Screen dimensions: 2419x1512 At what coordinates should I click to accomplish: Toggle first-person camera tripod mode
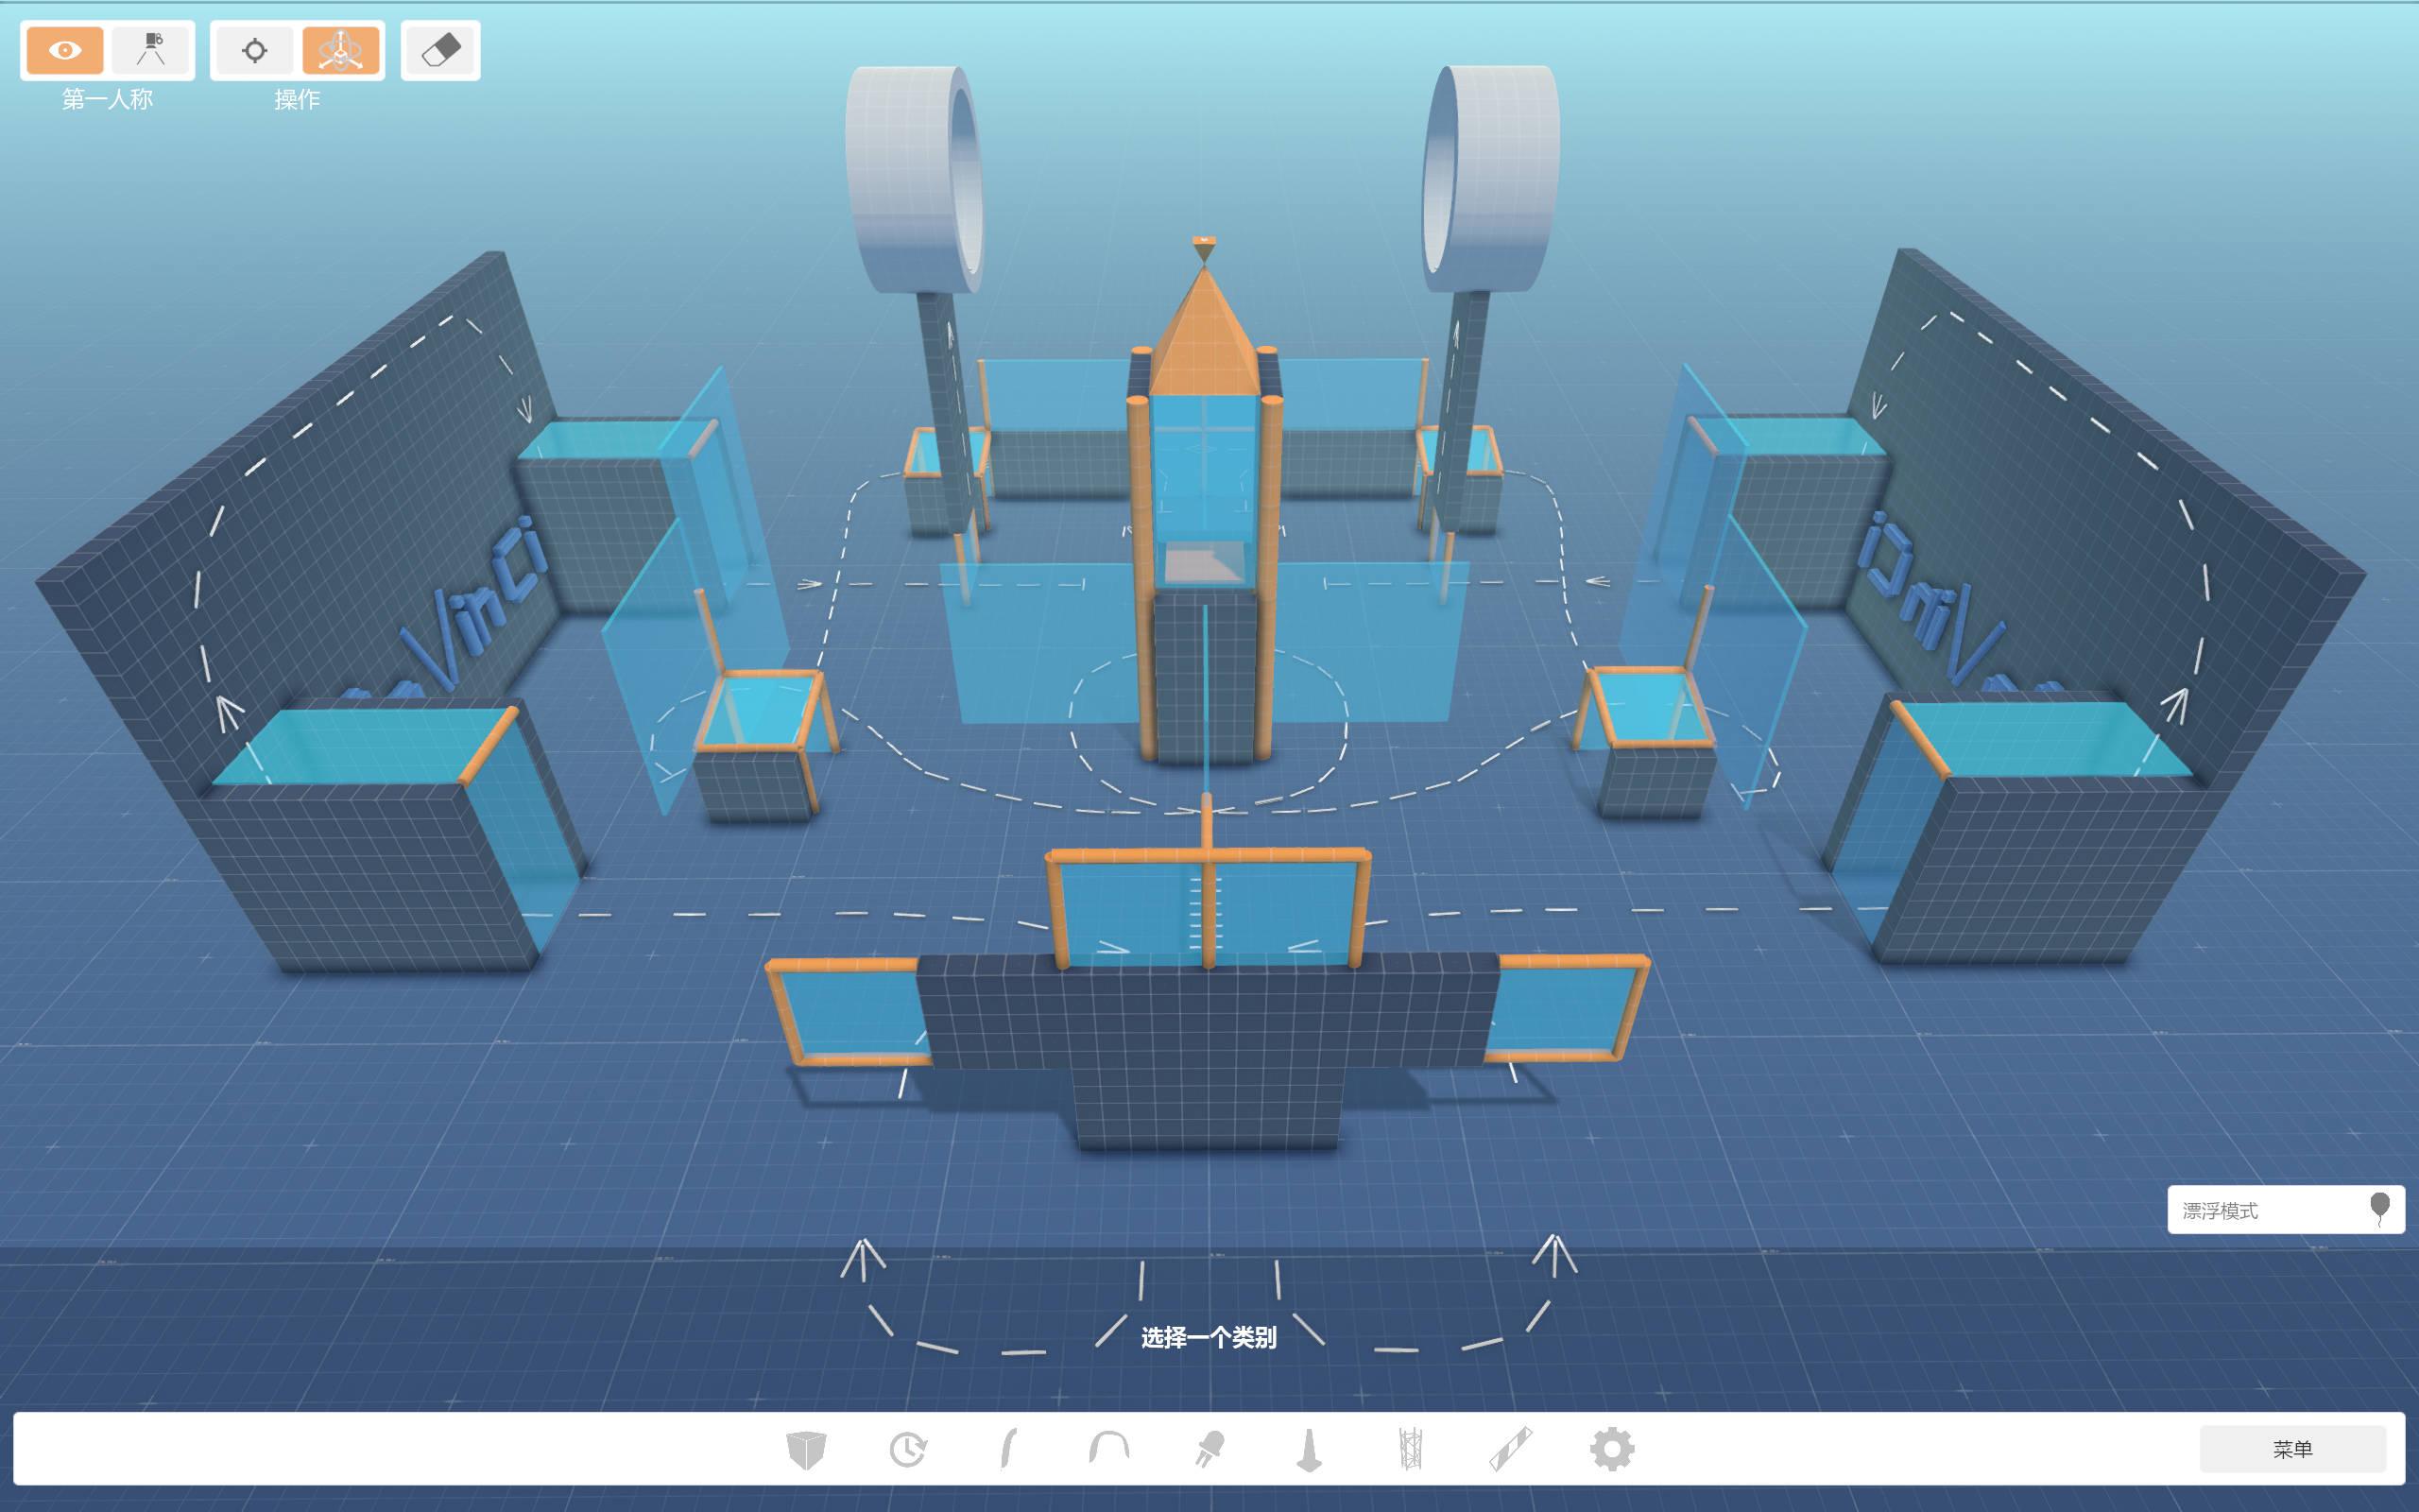[151, 50]
